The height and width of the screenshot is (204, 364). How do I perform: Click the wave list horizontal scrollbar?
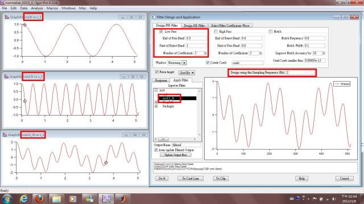[x=175, y=139]
